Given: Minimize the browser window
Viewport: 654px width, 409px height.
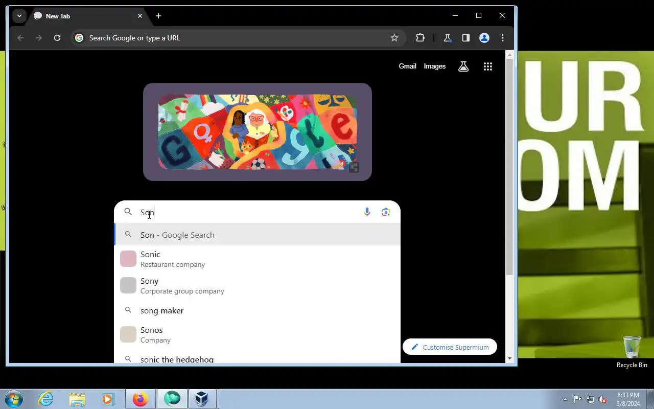Looking at the screenshot, I should pyautogui.click(x=455, y=16).
